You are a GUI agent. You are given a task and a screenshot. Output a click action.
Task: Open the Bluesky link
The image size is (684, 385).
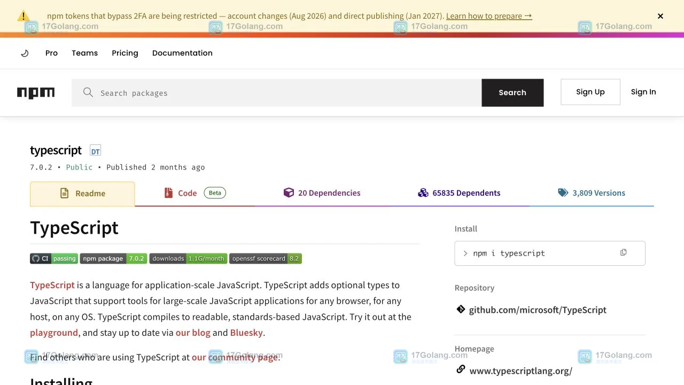tap(246, 333)
